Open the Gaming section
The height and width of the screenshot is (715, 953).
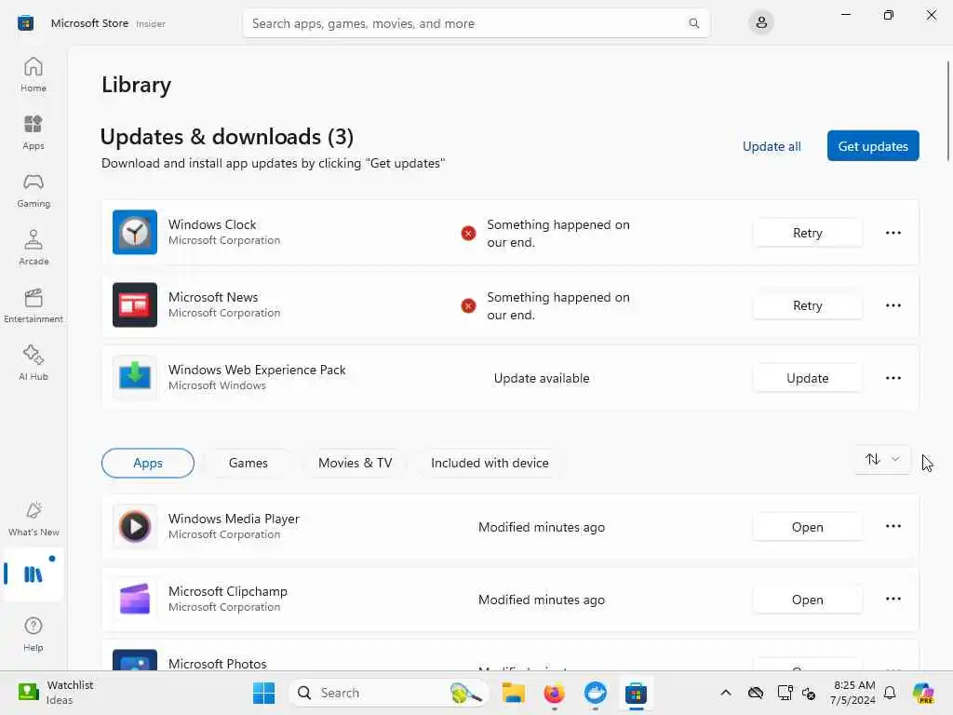pos(34,190)
